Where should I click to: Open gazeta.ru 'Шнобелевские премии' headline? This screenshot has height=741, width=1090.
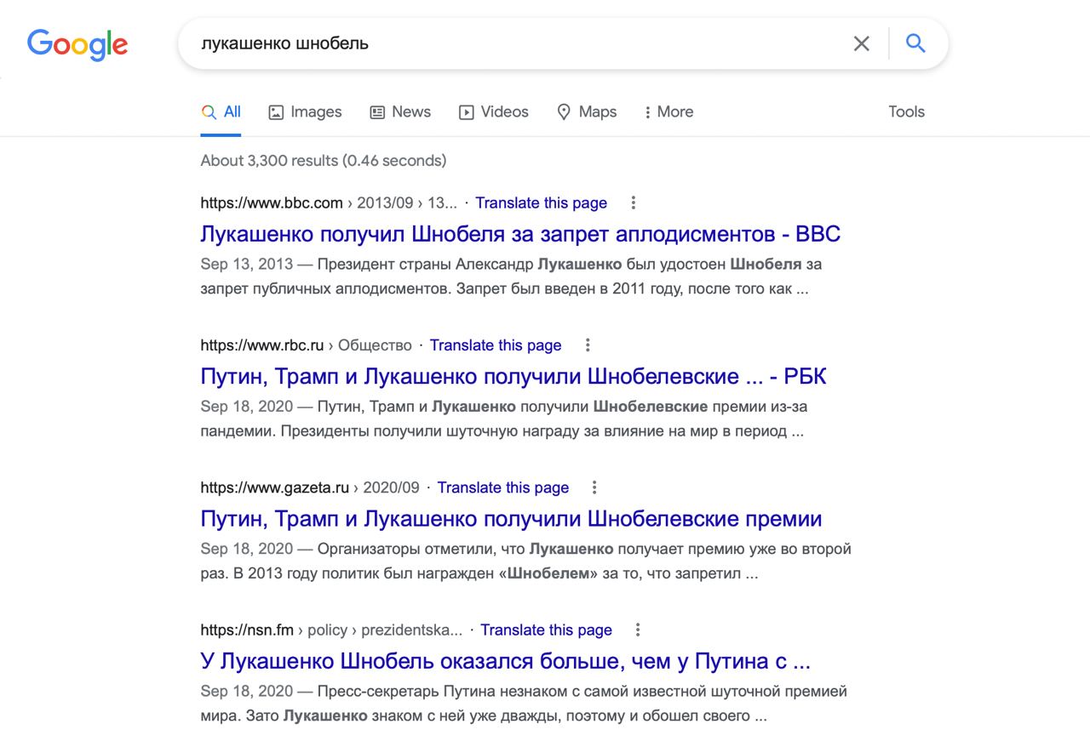coord(512,519)
